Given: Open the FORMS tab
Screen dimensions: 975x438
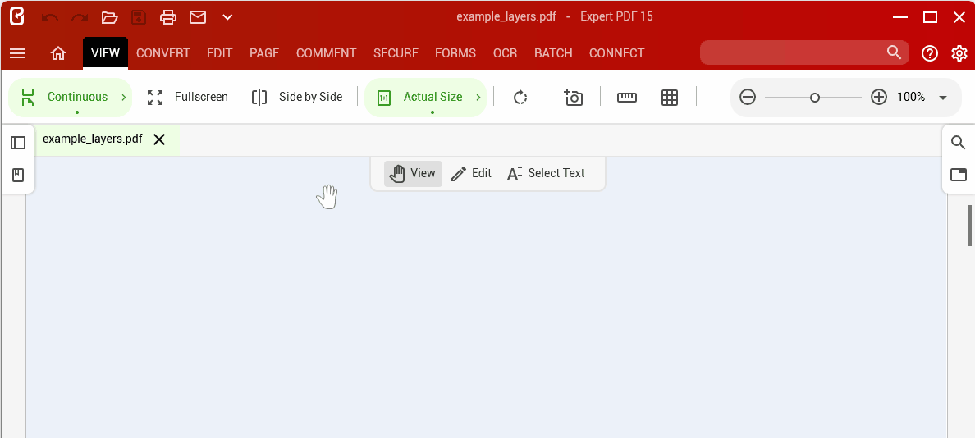Looking at the screenshot, I should point(455,53).
